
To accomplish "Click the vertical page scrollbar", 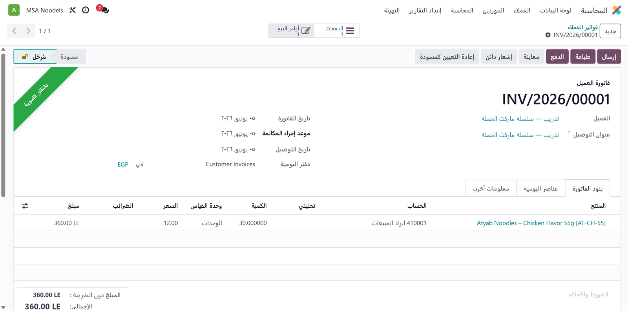I will tap(3, 125).
